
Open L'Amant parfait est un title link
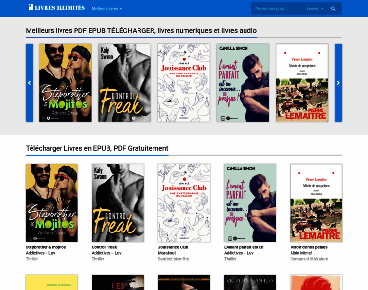[244, 247]
